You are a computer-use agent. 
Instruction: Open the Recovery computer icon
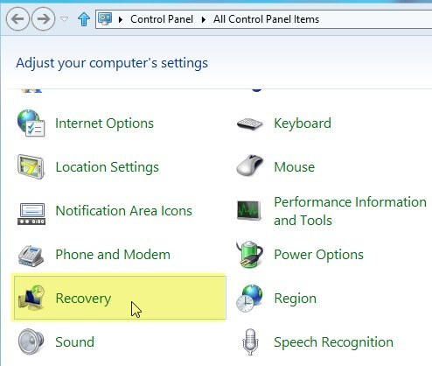(x=31, y=298)
